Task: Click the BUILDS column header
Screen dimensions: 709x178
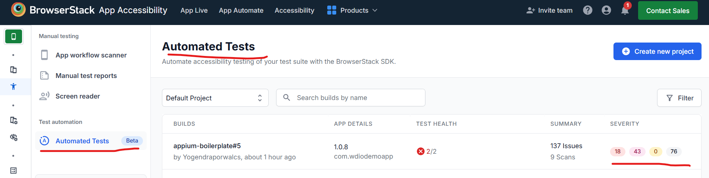Action: (184, 124)
